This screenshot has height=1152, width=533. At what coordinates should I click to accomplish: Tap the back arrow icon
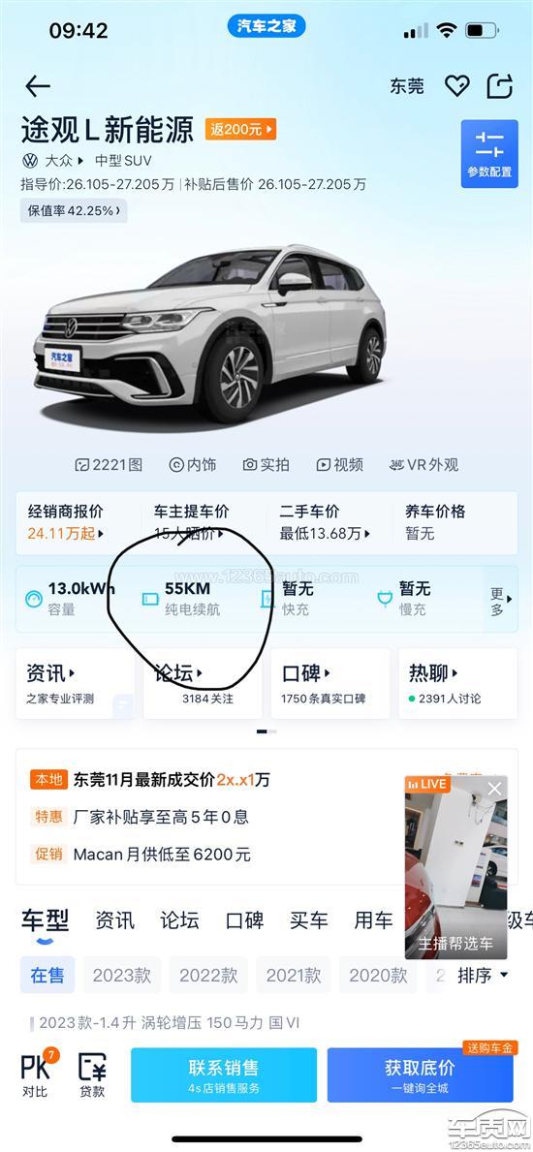click(x=38, y=86)
